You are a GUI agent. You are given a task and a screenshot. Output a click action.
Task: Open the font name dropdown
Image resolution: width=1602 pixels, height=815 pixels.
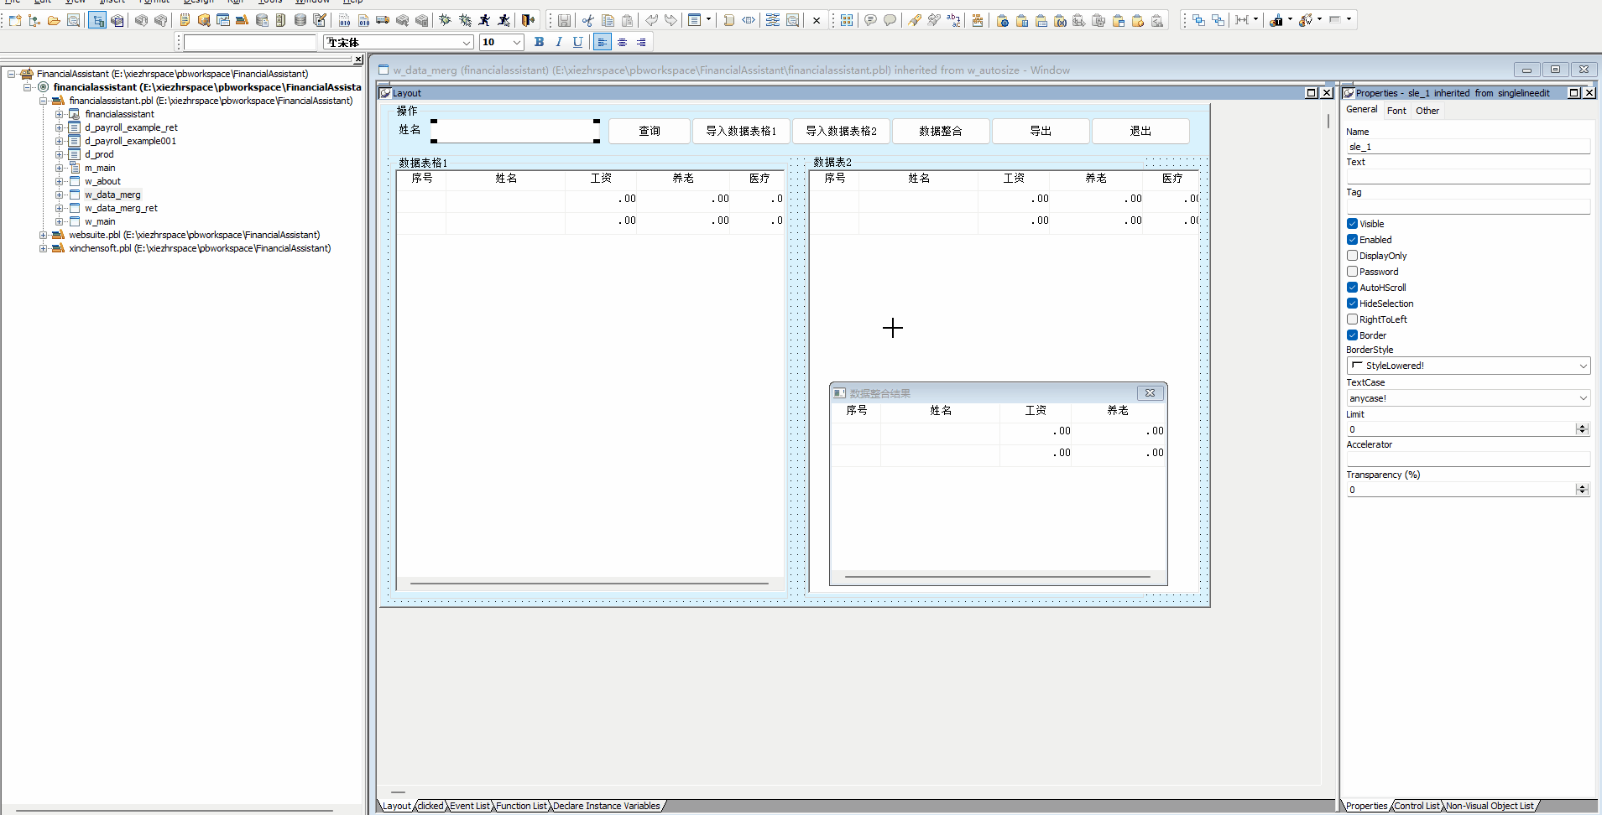pos(467,42)
